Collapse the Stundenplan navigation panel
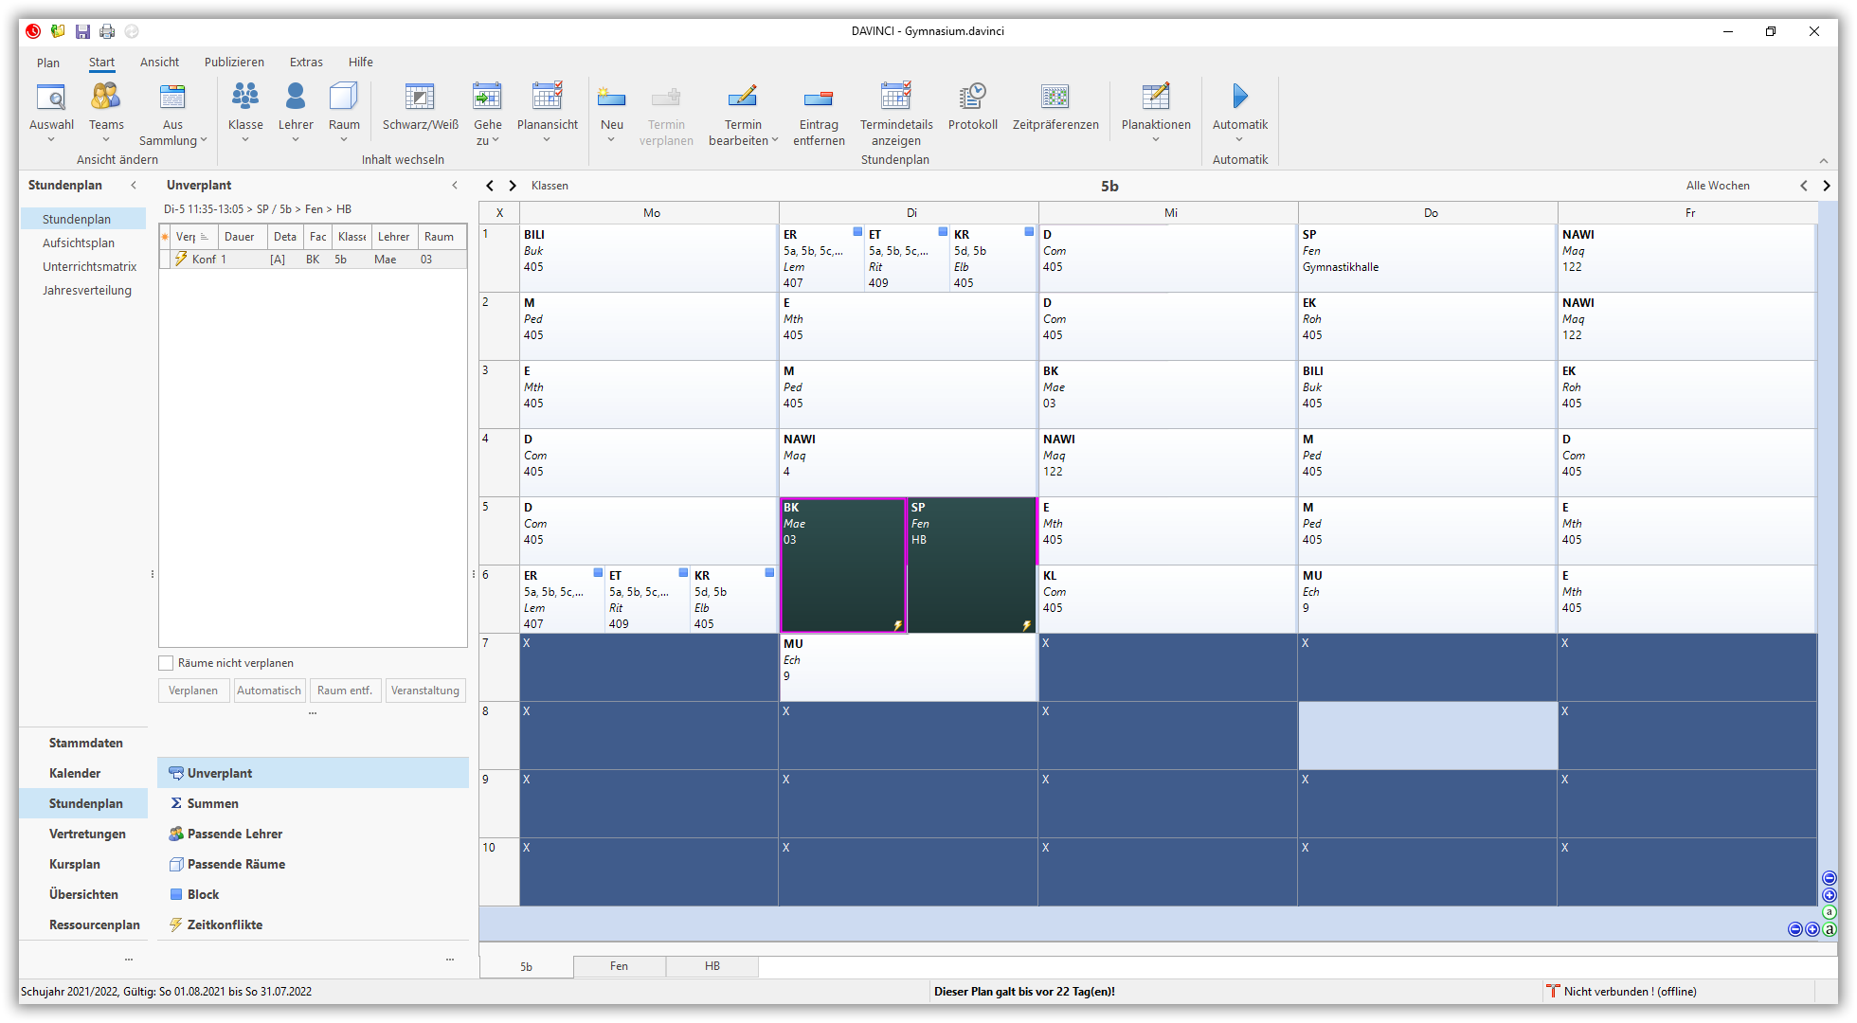This screenshot has height=1023, width=1857. [134, 186]
